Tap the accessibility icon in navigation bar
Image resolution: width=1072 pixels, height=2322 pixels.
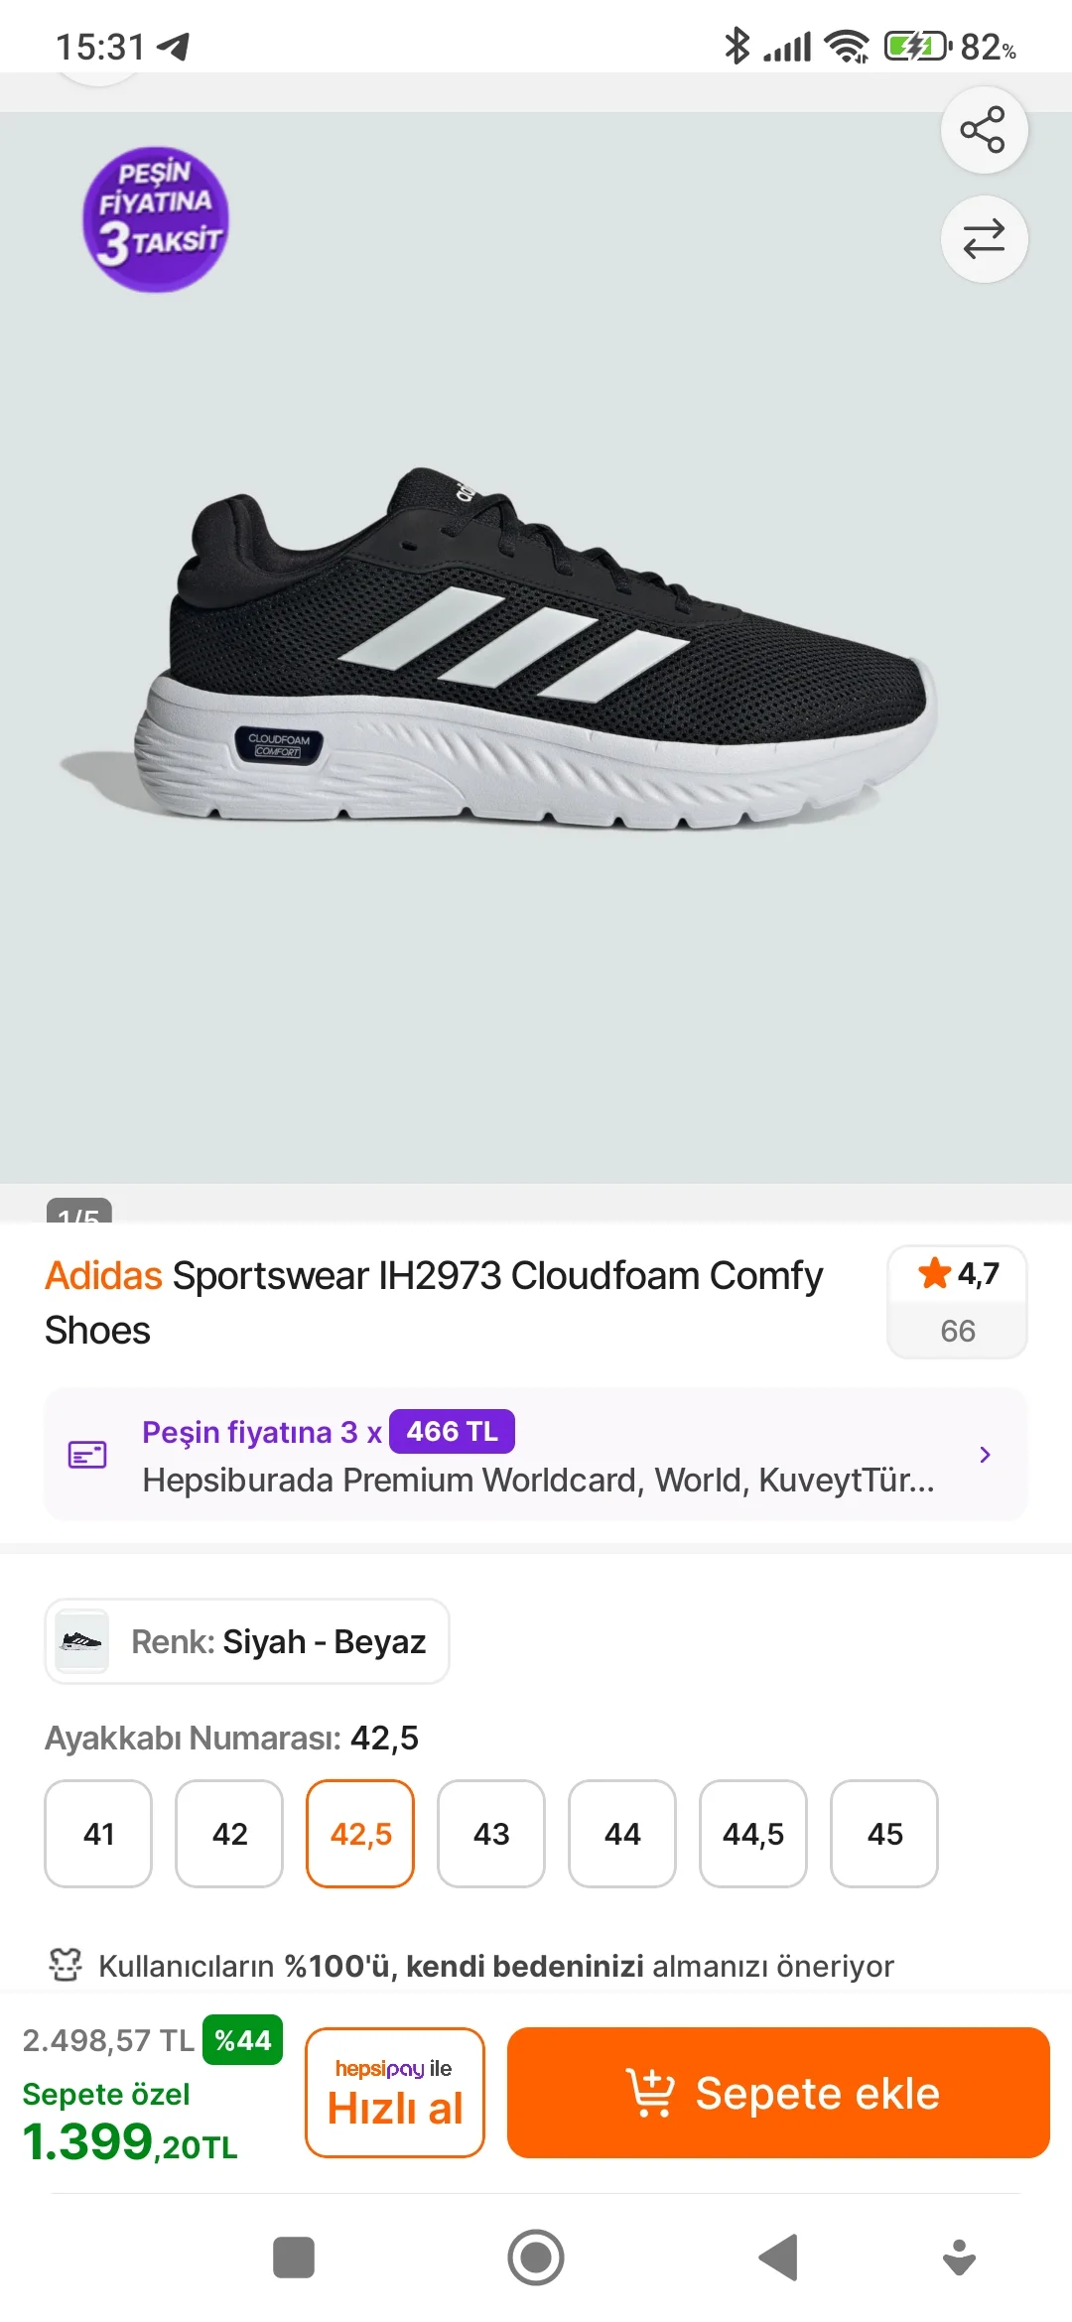tap(959, 2257)
